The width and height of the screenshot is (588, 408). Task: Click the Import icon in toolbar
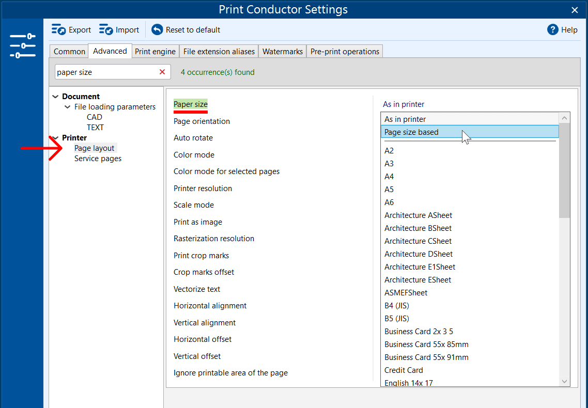pos(106,30)
